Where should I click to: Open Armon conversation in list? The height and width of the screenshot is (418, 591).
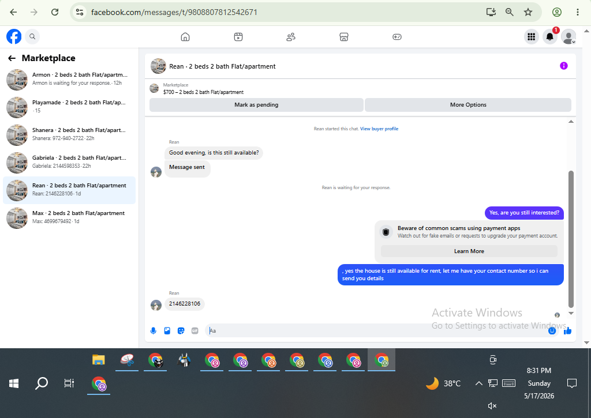(x=69, y=80)
